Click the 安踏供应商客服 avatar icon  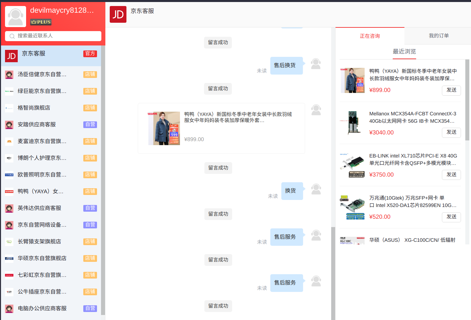[x=9, y=125]
